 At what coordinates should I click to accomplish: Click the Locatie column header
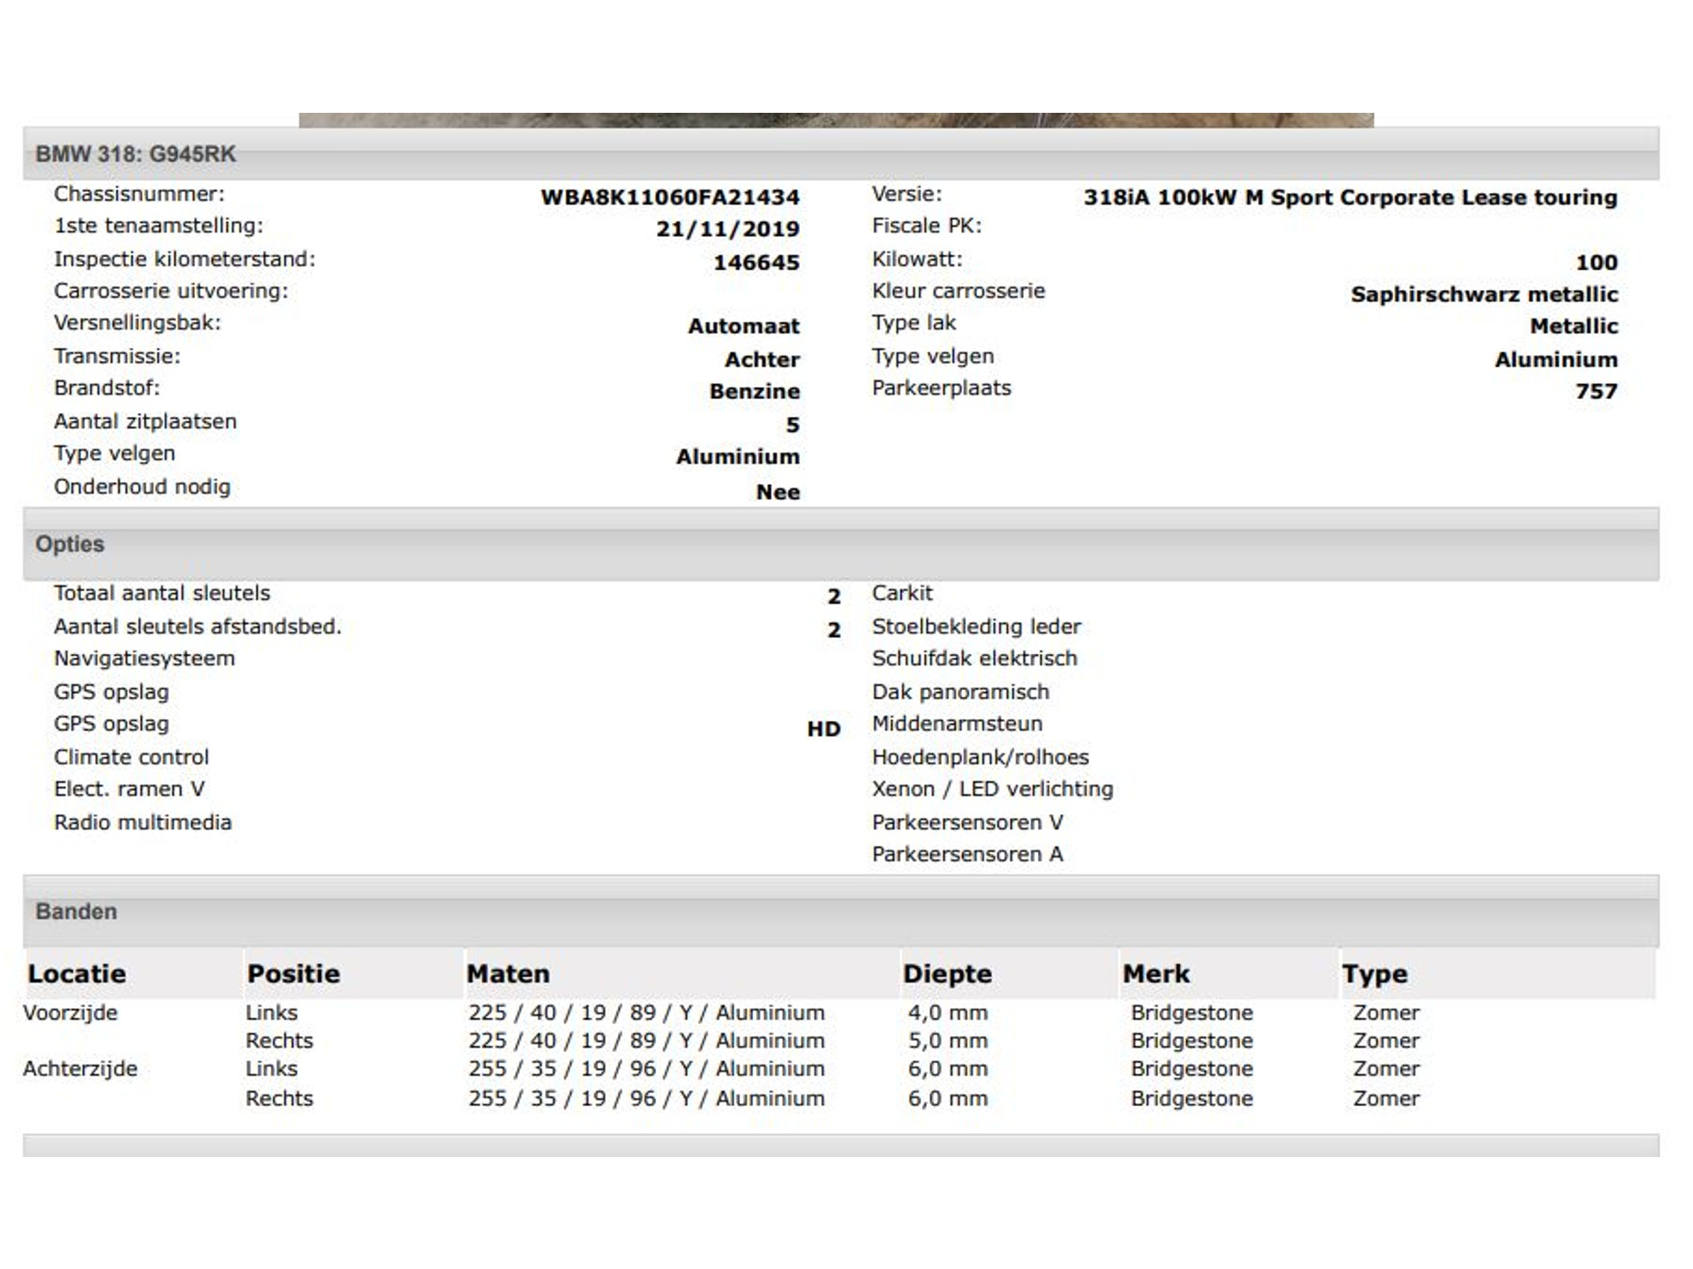[77, 974]
